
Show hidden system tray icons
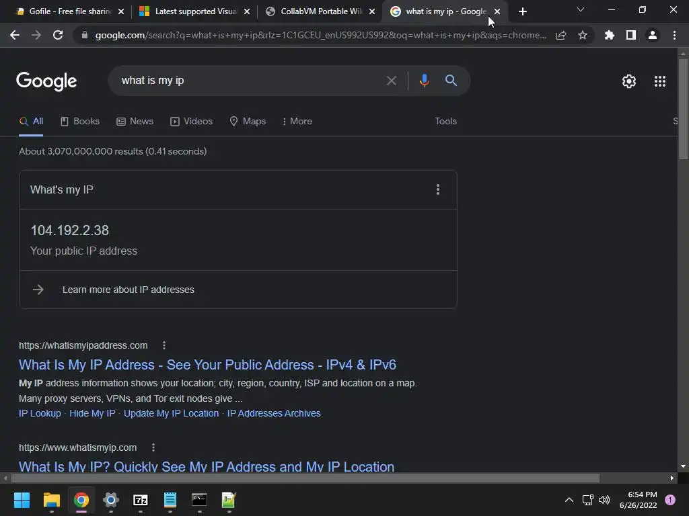(569, 500)
